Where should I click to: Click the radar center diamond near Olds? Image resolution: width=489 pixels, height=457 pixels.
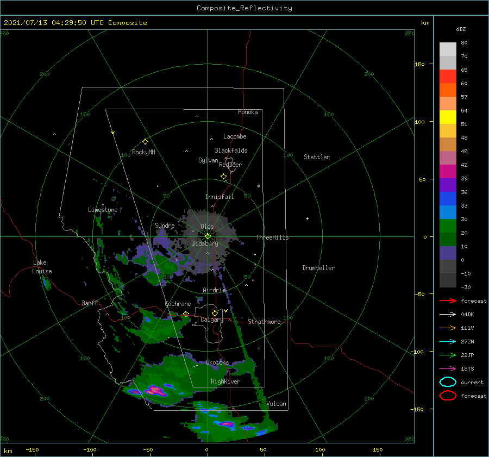[208, 236]
